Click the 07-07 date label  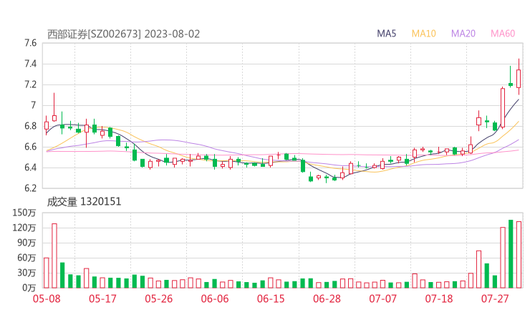(x=382, y=299)
